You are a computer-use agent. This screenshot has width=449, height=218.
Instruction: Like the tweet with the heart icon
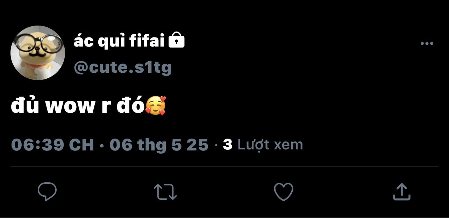[x=283, y=192]
